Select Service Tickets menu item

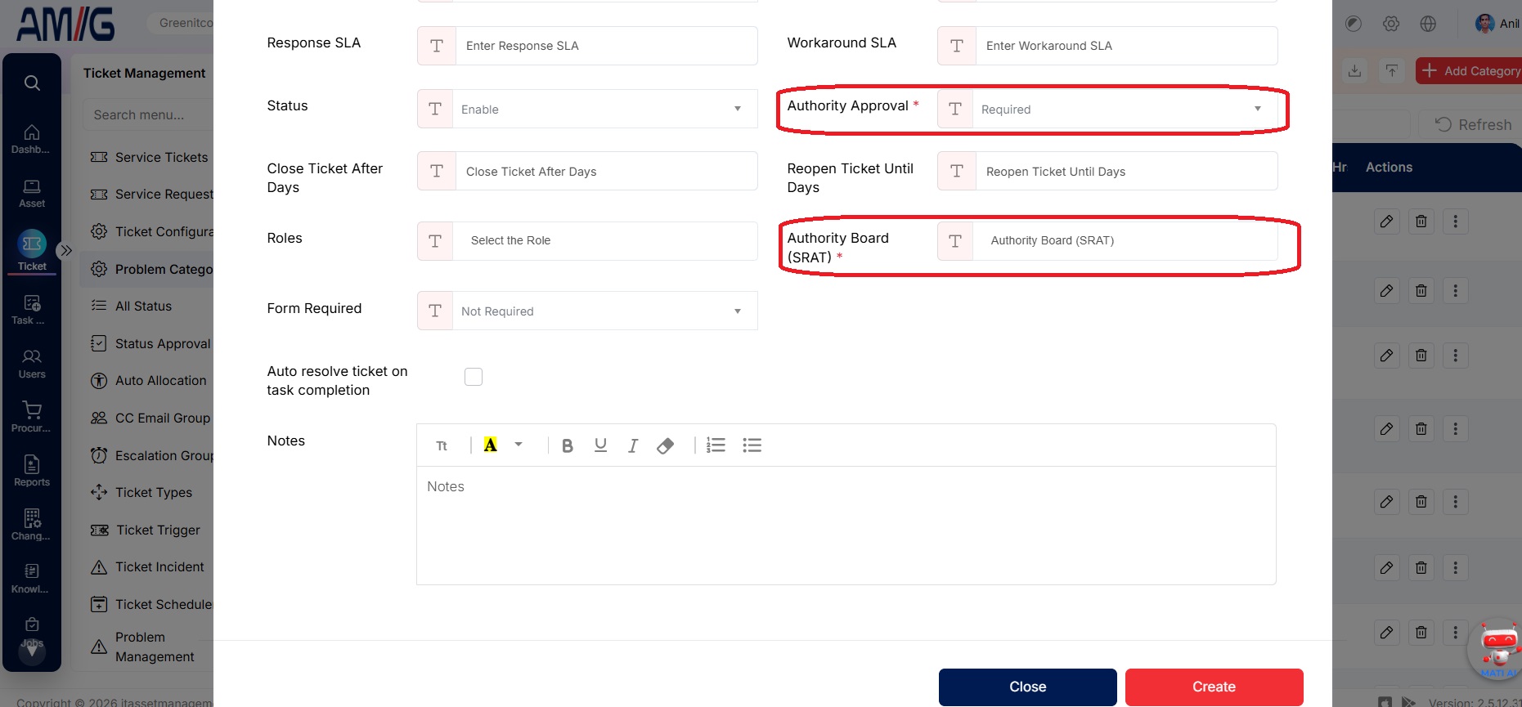[x=151, y=157]
